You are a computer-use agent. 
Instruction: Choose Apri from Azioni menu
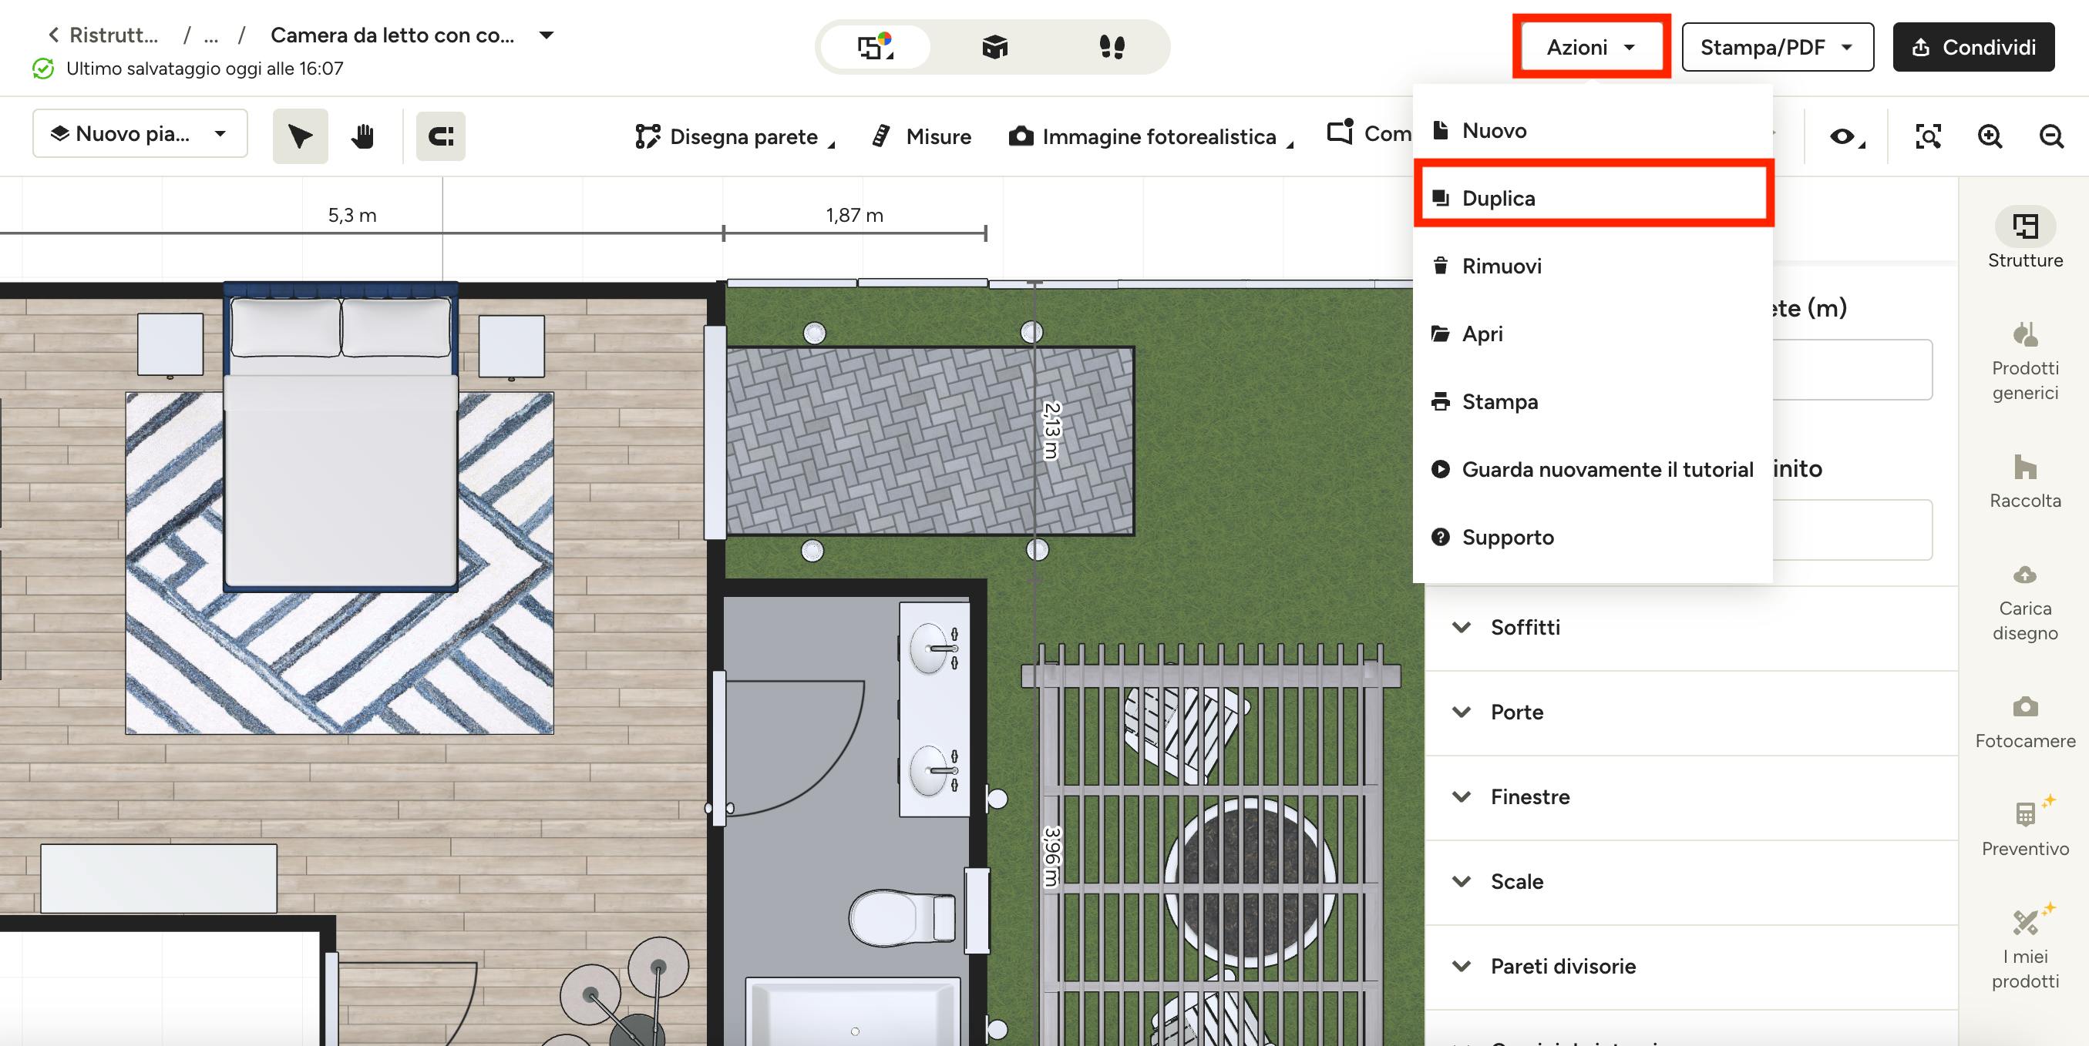click(x=1592, y=334)
